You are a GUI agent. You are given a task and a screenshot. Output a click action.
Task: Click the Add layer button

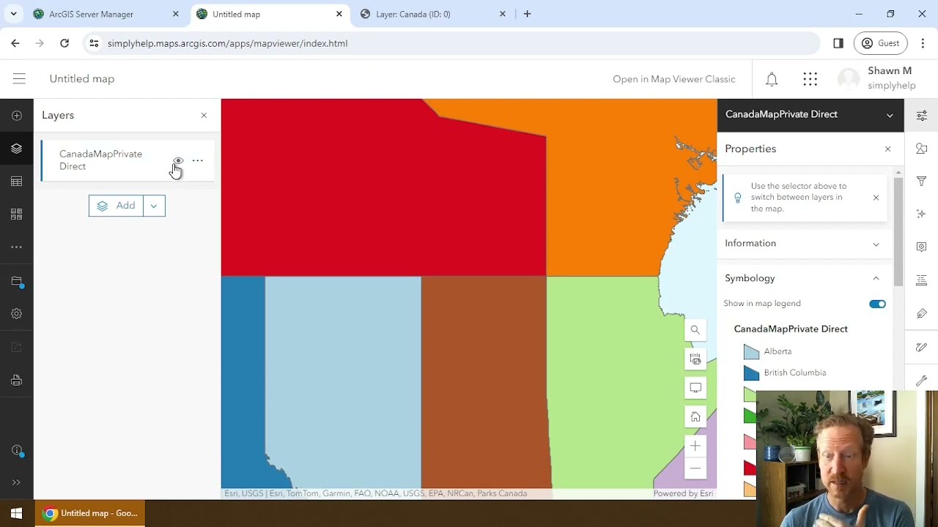[x=117, y=206]
